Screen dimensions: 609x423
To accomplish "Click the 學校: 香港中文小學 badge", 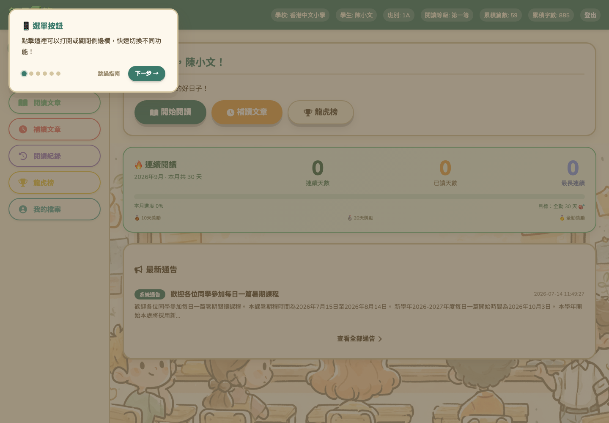I will point(300,15).
